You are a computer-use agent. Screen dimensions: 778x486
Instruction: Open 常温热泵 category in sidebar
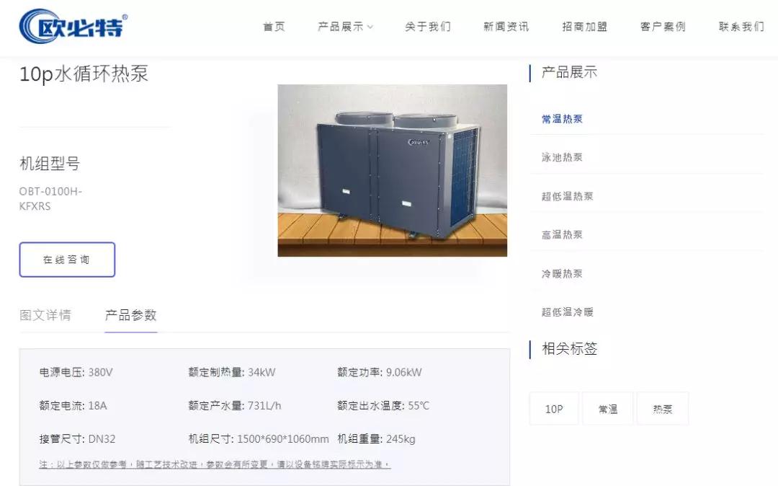562,119
